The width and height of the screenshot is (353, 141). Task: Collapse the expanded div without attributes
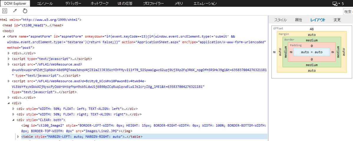click(x=9, y=103)
